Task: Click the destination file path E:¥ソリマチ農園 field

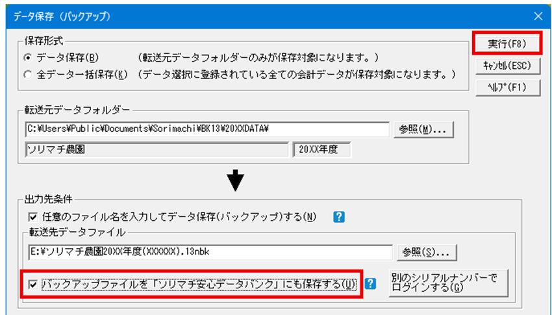Action: [210, 253]
